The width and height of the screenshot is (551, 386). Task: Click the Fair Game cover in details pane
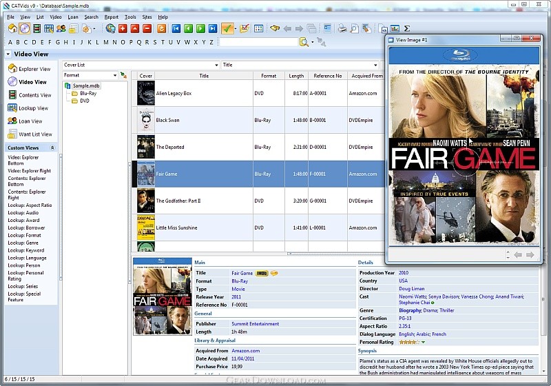tap(163, 296)
